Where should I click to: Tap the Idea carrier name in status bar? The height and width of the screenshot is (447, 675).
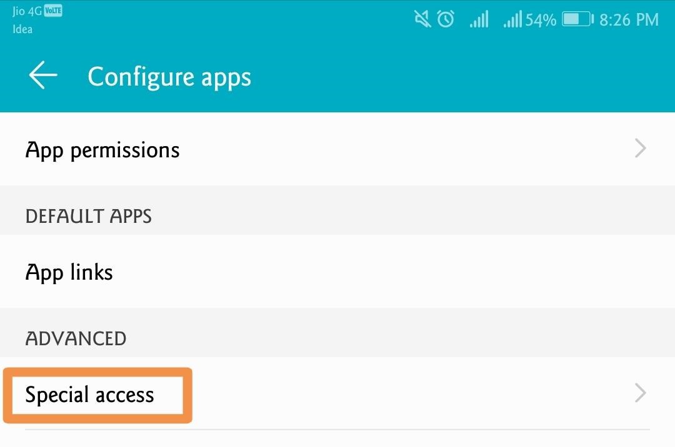21,29
